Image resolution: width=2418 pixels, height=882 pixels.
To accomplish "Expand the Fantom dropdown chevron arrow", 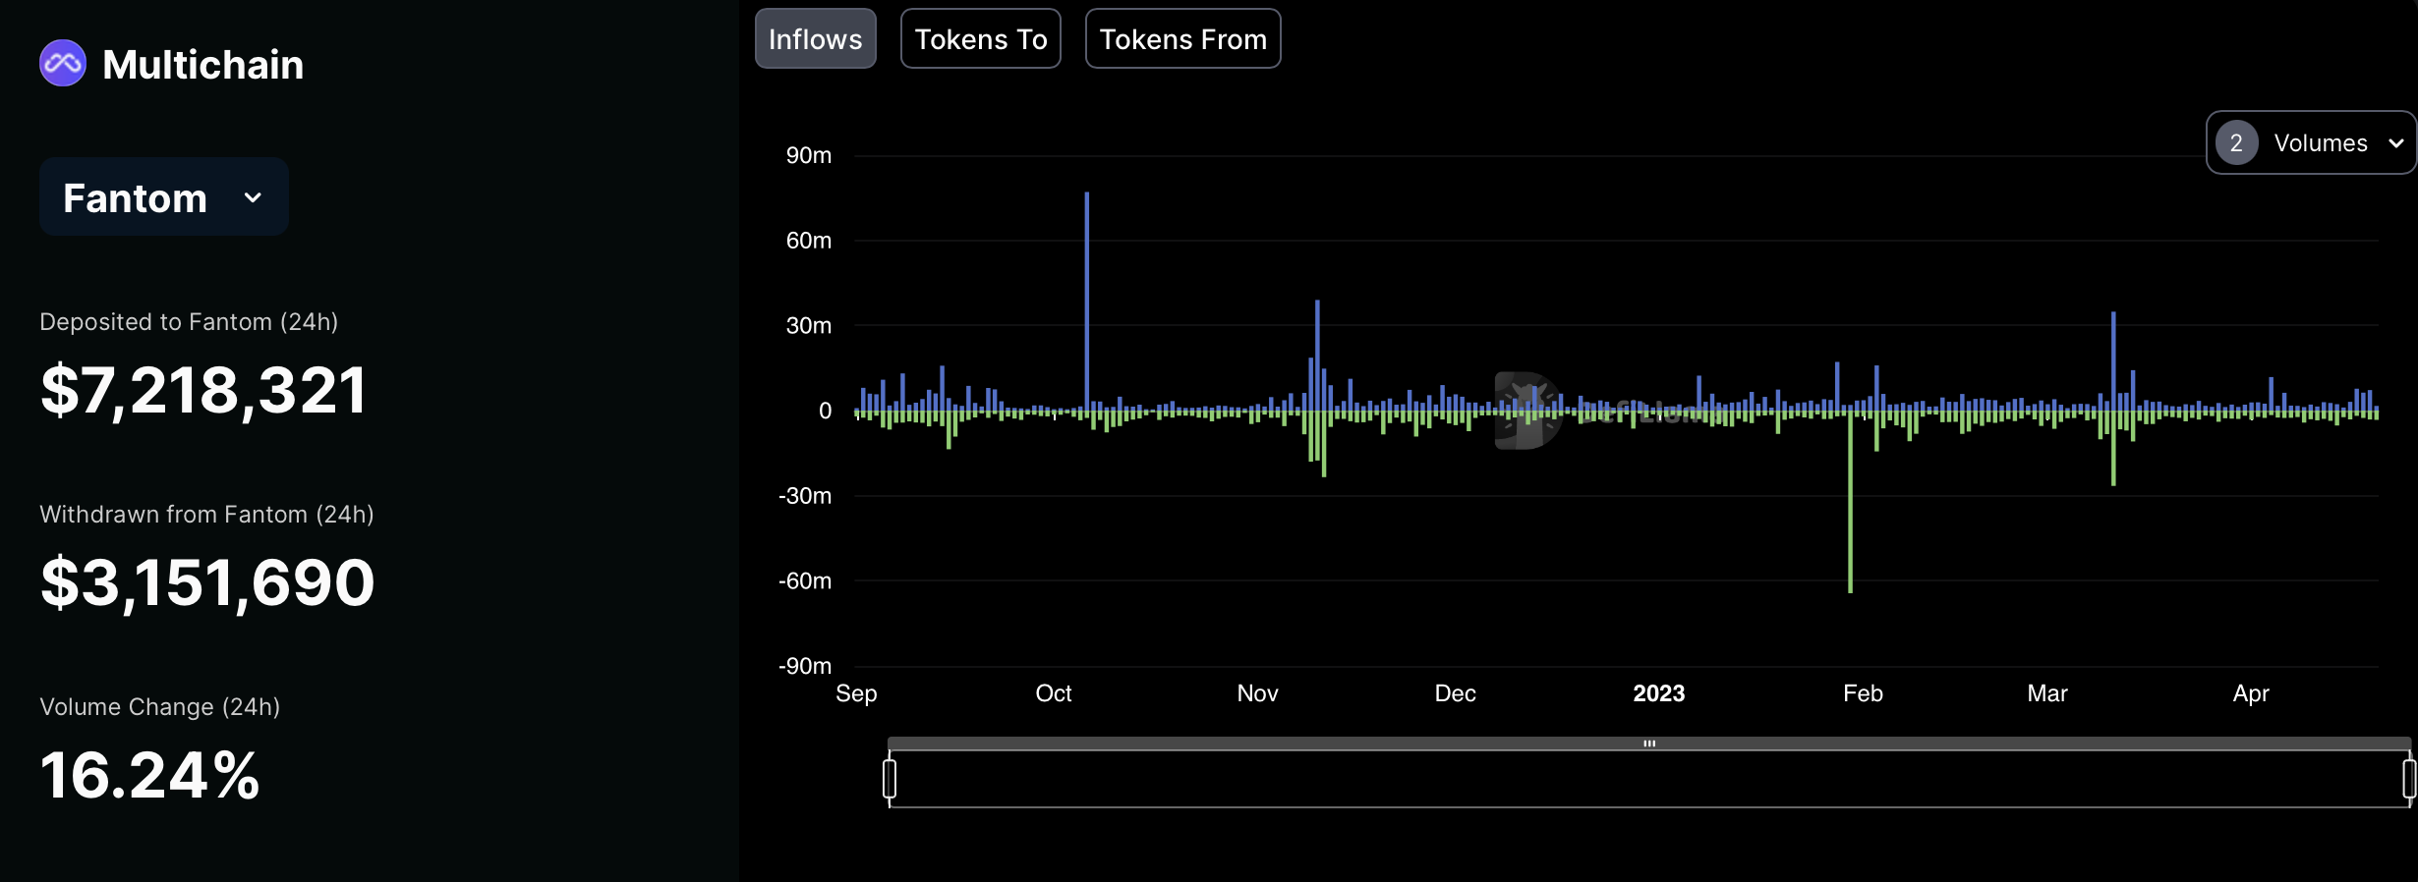I will (253, 198).
